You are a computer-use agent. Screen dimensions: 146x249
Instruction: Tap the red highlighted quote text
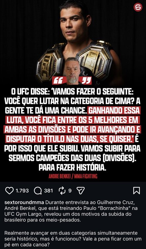tap(73, 125)
